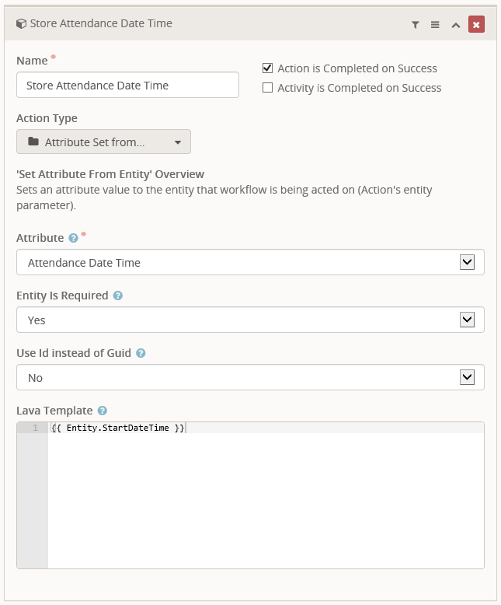Click the filter icon in panel header
The height and width of the screenshot is (605, 501).
pyautogui.click(x=416, y=25)
